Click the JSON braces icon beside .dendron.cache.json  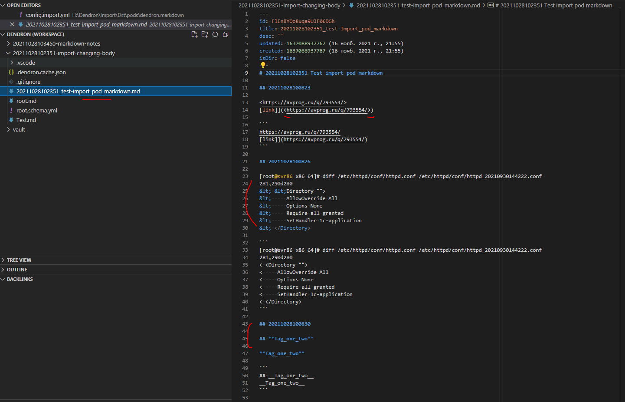(x=11, y=72)
